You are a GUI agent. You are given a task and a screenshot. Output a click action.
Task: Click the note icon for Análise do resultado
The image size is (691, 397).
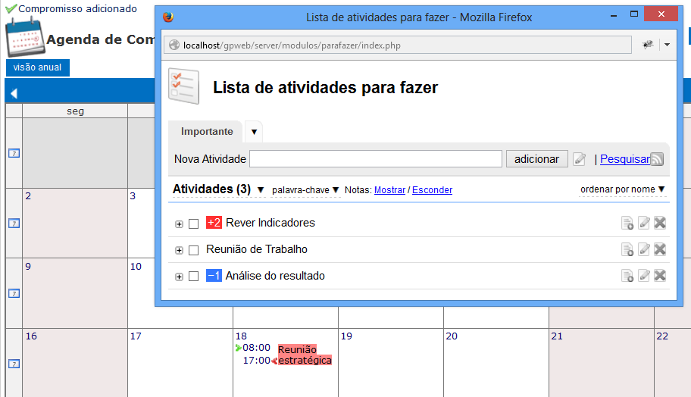tap(627, 276)
